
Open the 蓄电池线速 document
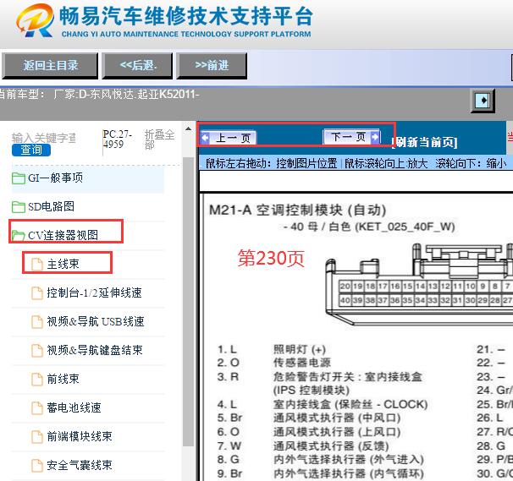click(x=74, y=407)
